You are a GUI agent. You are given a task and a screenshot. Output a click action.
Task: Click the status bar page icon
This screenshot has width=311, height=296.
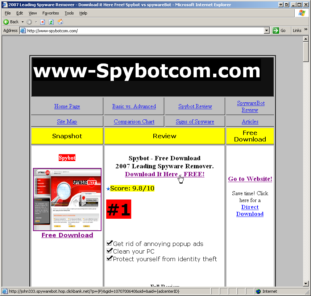(x=5, y=291)
